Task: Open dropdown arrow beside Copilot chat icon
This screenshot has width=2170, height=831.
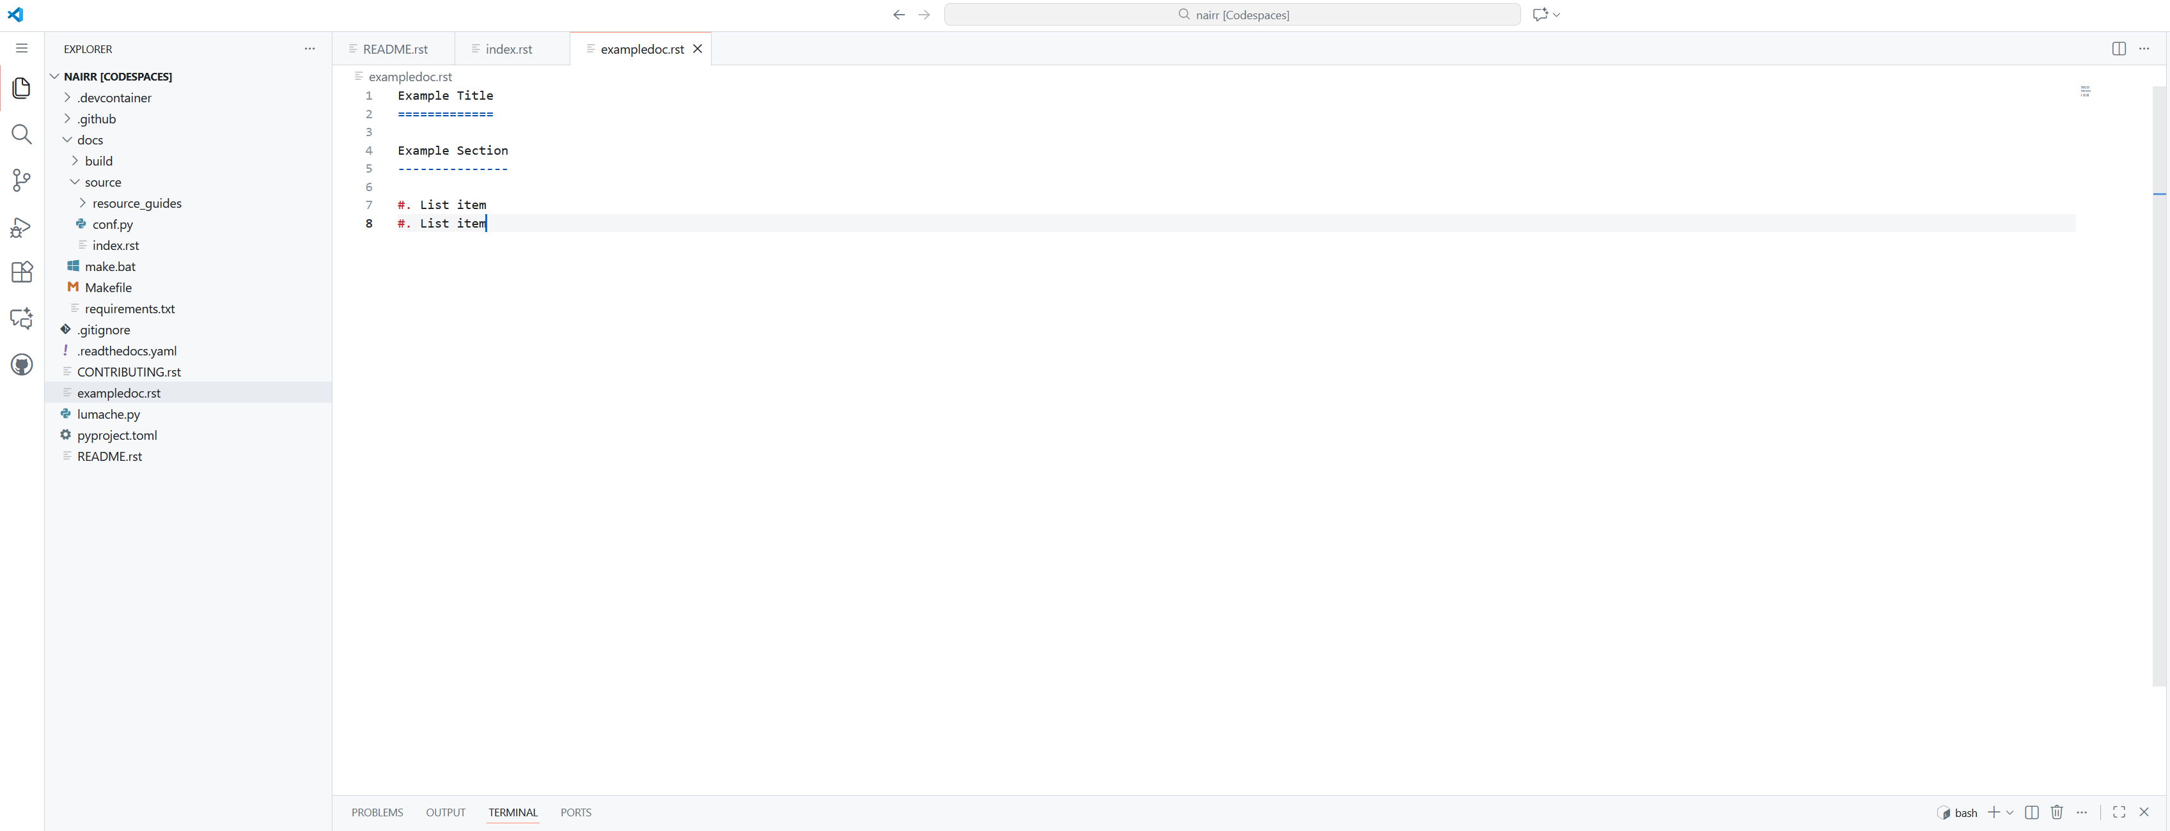Action: tap(1557, 14)
